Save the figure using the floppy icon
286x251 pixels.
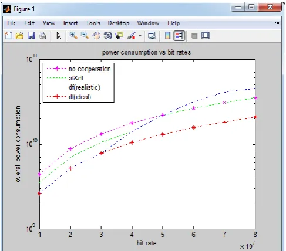(x=32, y=36)
